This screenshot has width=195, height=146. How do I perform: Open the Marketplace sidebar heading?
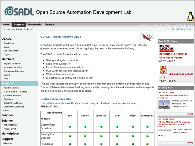pyautogui.click(x=10, y=134)
